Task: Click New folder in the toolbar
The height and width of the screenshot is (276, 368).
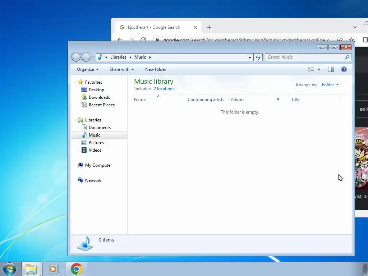Action: (x=155, y=69)
